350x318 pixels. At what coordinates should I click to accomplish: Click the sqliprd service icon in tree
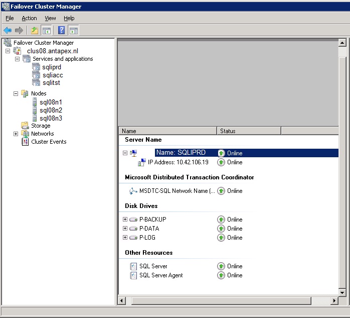pyautogui.click(x=36, y=67)
